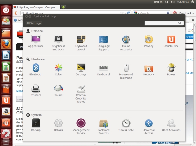The height and width of the screenshot is (146, 196).
Task: Open Files folder in launcher
Action: click(x=6, y=33)
